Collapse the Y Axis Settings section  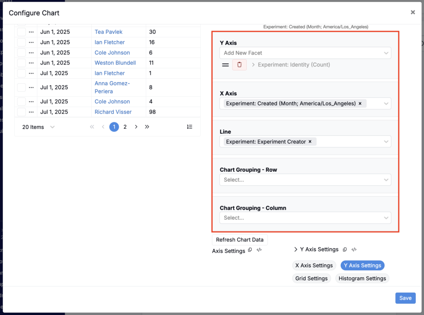(296, 249)
